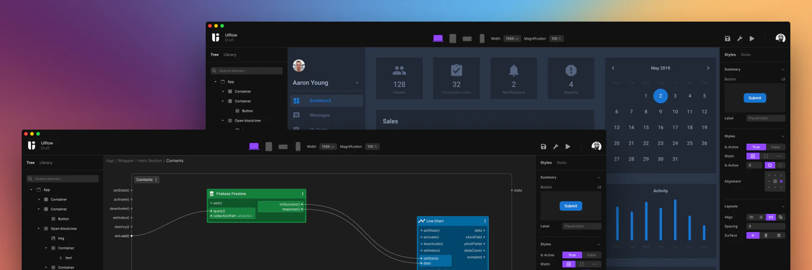Select first Width option in back window
The width and height of the screenshot is (812, 270).
[753, 156]
